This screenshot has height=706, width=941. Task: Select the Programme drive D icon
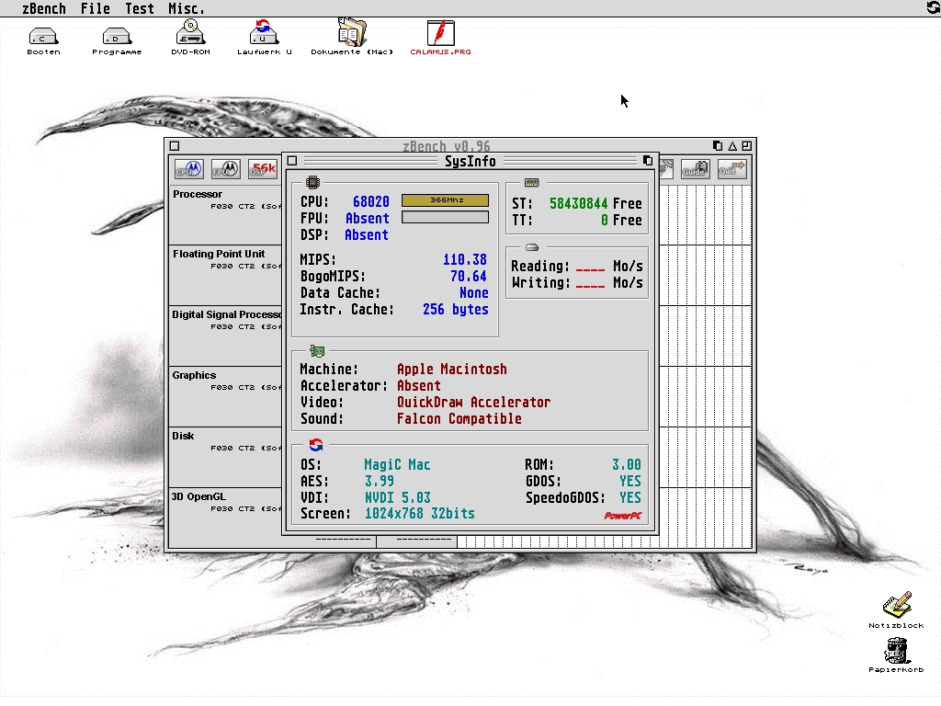(117, 37)
